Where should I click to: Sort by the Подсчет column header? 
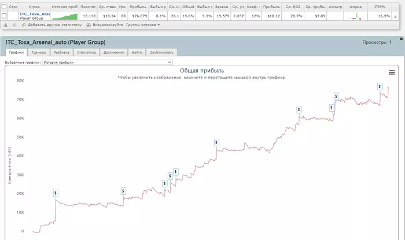[88, 7]
